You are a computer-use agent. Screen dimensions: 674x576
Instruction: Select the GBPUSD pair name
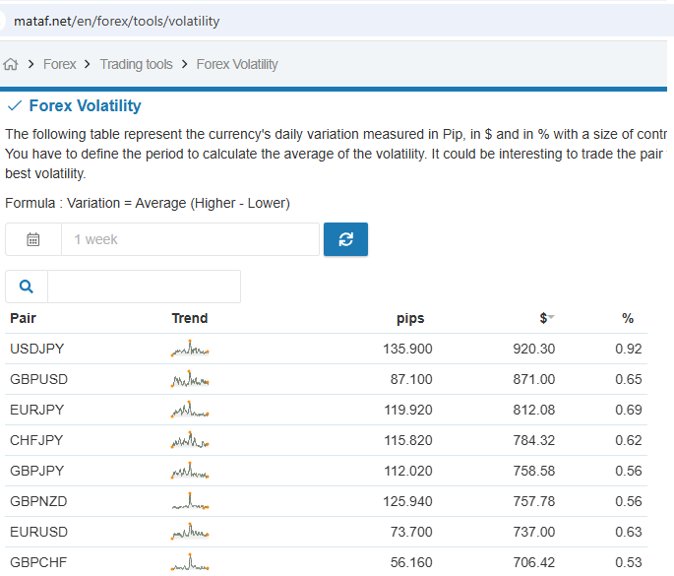(x=38, y=379)
